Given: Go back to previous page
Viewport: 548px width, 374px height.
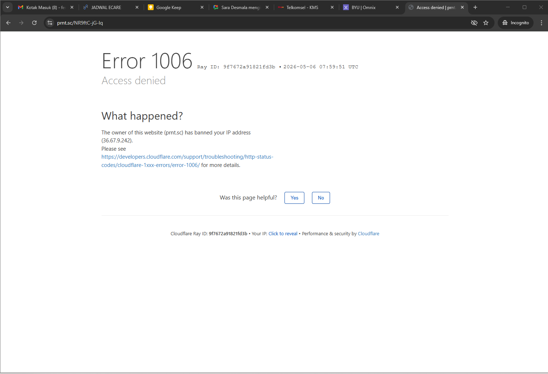Looking at the screenshot, I should [x=8, y=23].
